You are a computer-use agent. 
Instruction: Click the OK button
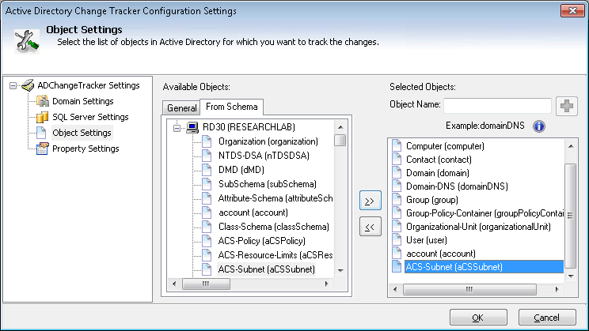click(x=478, y=318)
